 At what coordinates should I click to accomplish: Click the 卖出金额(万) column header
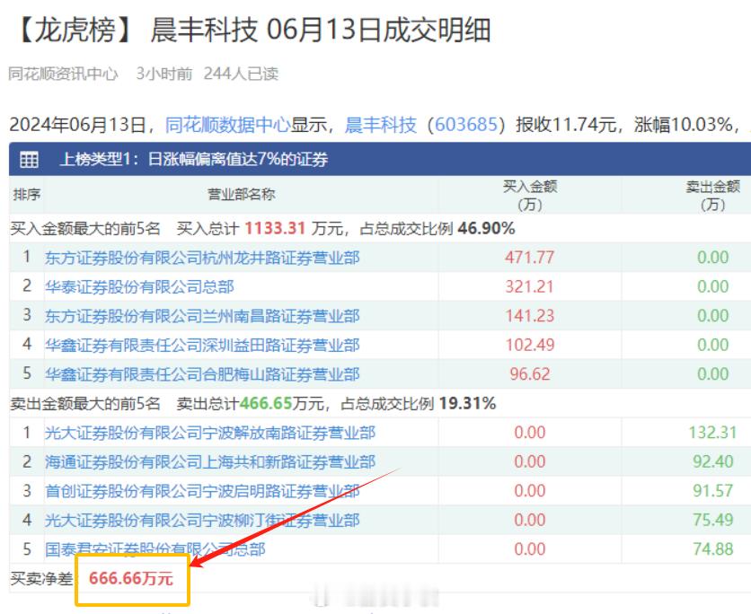tap(712, 196)
